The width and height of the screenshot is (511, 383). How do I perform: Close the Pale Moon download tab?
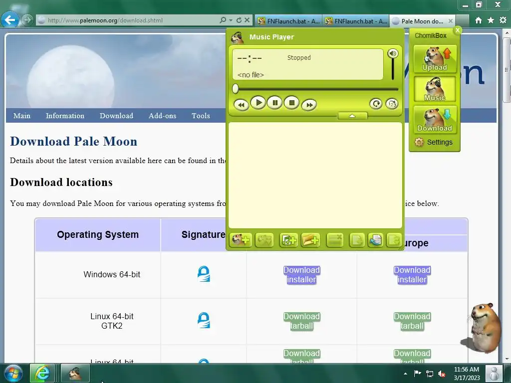coord(451,21)
